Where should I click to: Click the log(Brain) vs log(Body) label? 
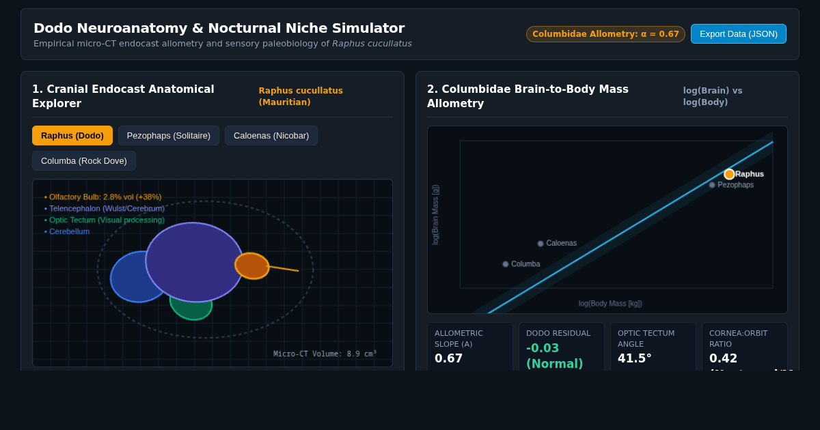tap(713, 96)
